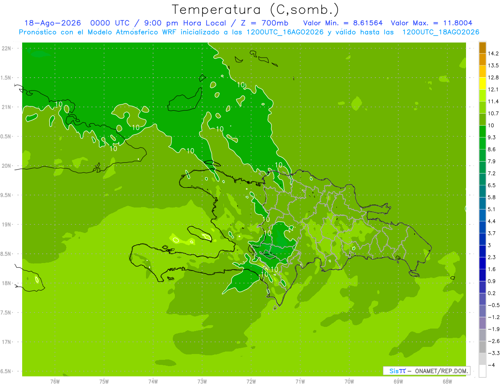Click the colorbar label "5.1"
Screen dimensions: 502x387
tap(492, 209)
